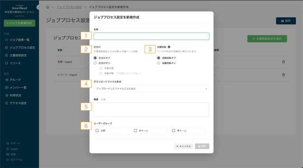Click レシート - Cogent table row text
The width and height of the screenshot is (303, 168).
(67, 75)
